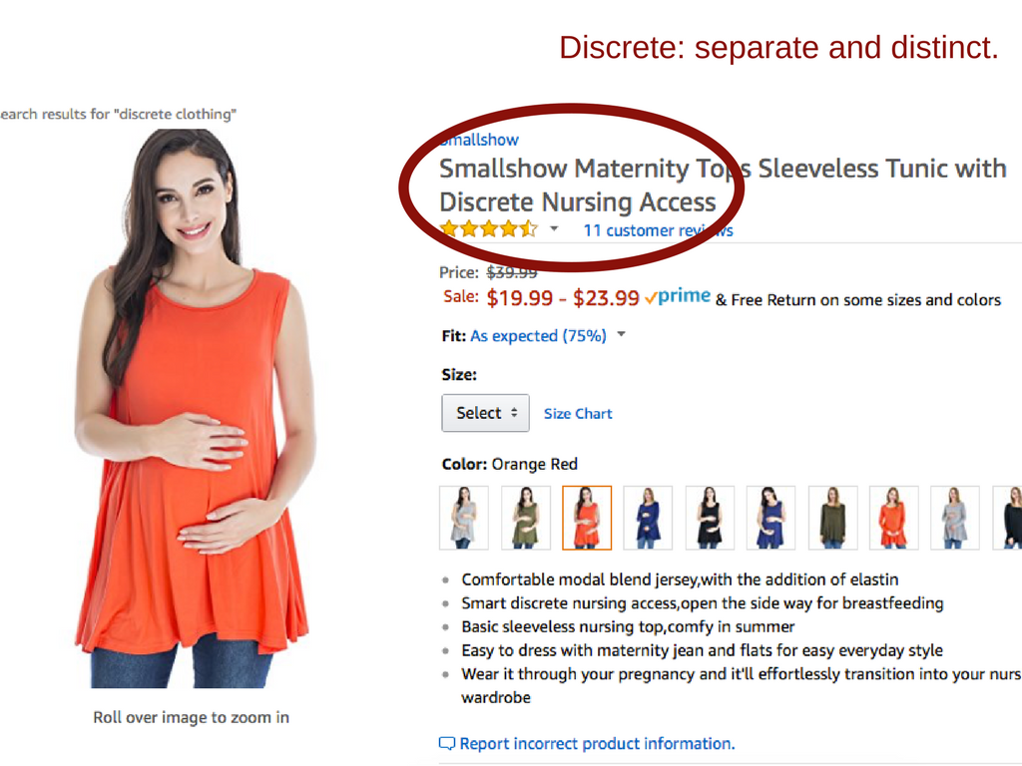Image resolution: width=1022 pixels, height=766 pixels.
Task: Open the Fit details dropdown arrow
Action: tap(621, 334)
